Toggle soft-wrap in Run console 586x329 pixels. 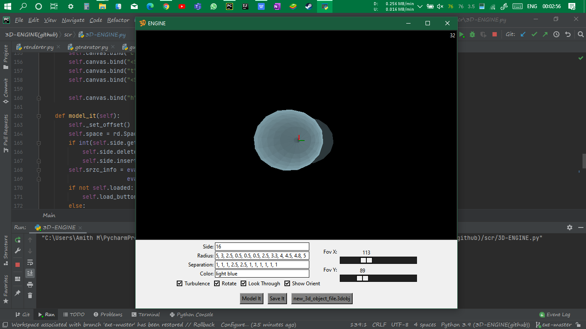coord(30,262)
